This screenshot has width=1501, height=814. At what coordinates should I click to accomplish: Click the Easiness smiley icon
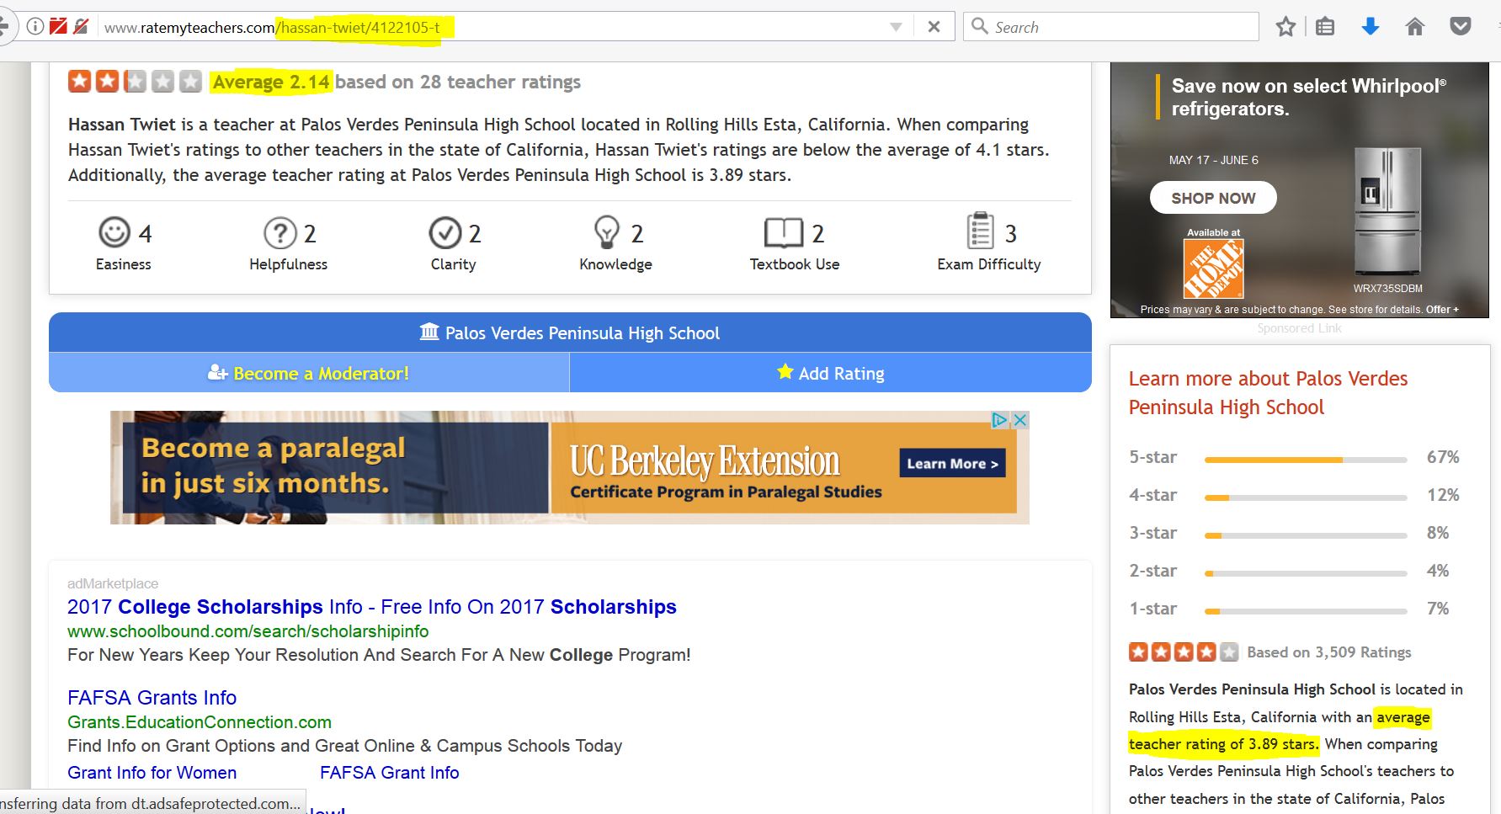114,232
